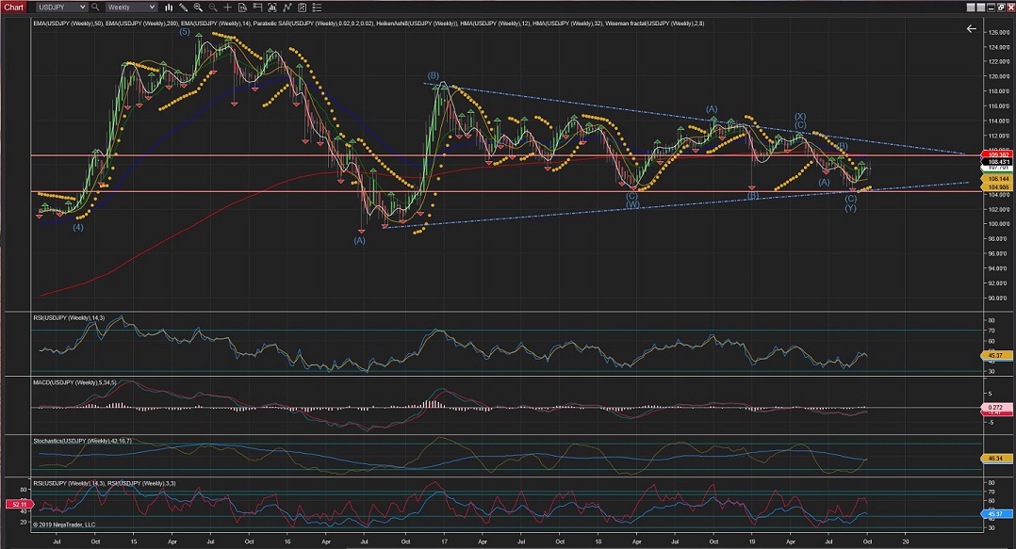This screenshot has height=549, width=1016.
Task: Show the data box icon
Action: pos(242,8)
